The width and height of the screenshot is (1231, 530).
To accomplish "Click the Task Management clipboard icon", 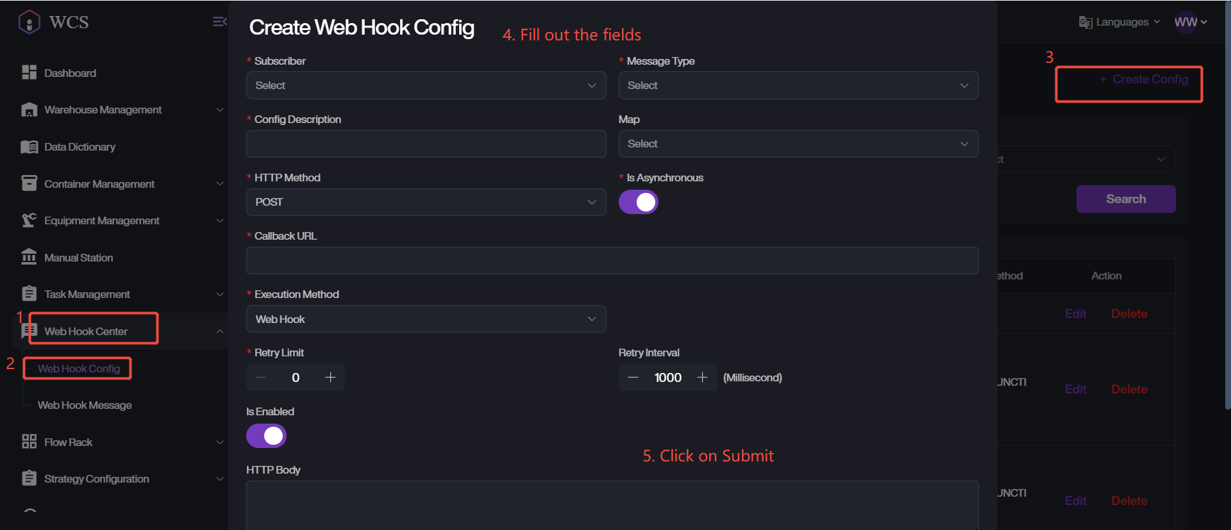I will tap(29, 294).
